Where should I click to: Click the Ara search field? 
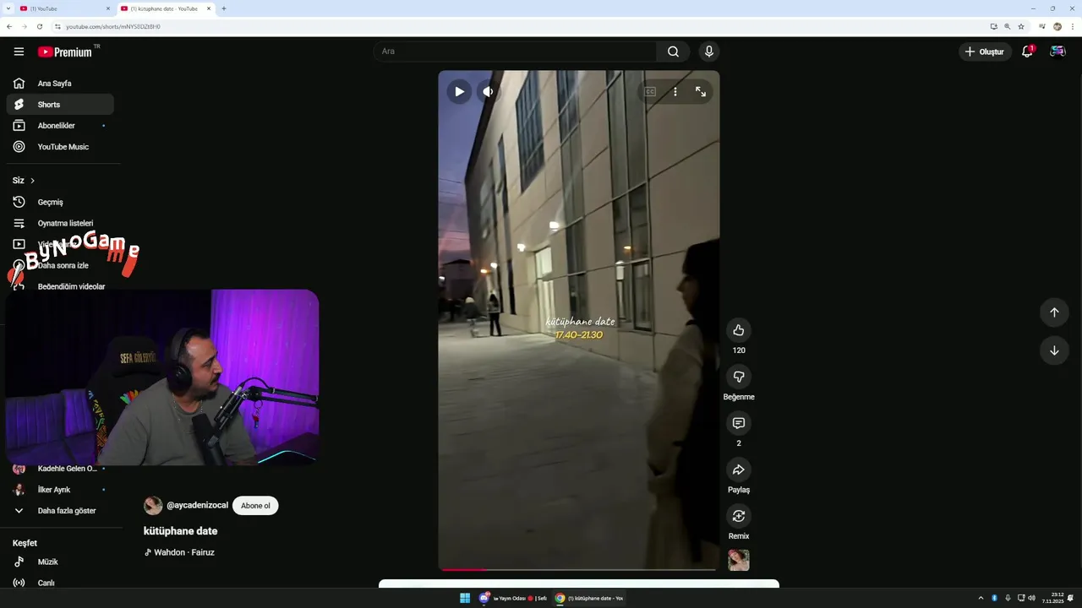(515, 52)
